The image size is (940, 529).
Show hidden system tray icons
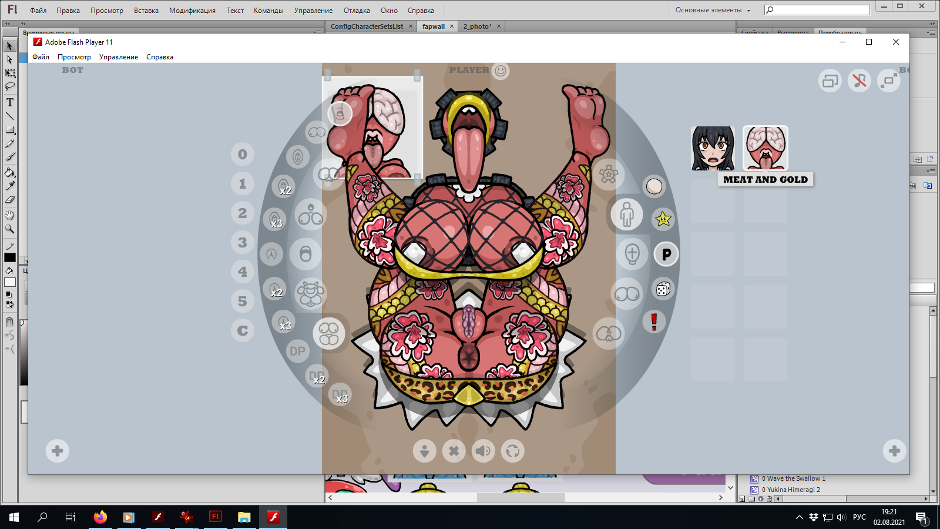799,517
